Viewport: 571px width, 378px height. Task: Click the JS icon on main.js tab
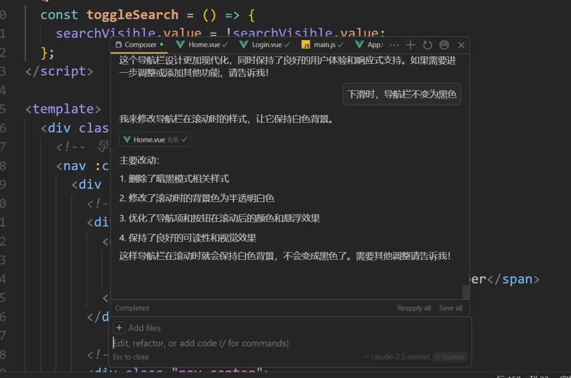pyautogui.click(x=306, y=45)
